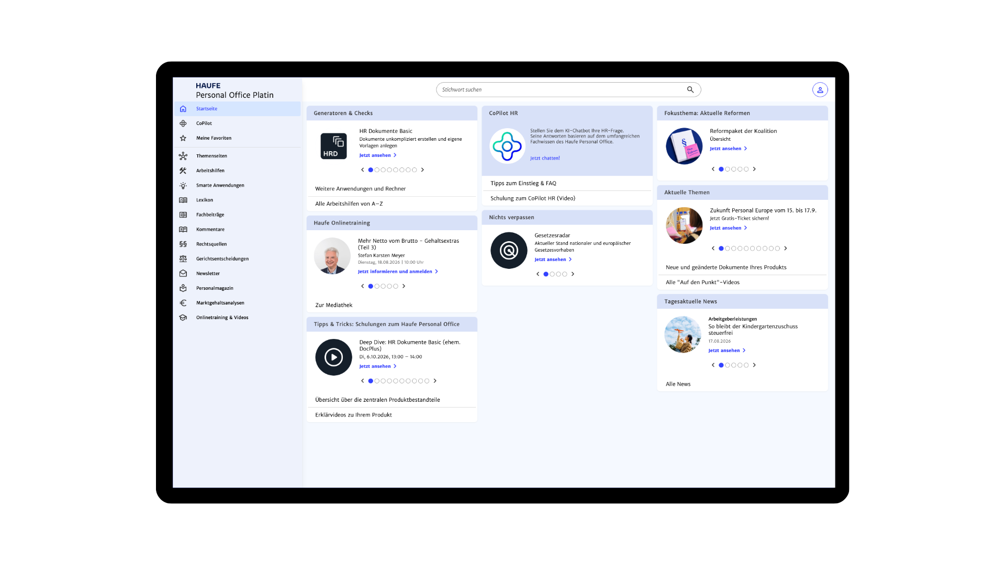The image size is (1005, 565).
Task: Click the search magnifier icon
Action: coord(690,89)
